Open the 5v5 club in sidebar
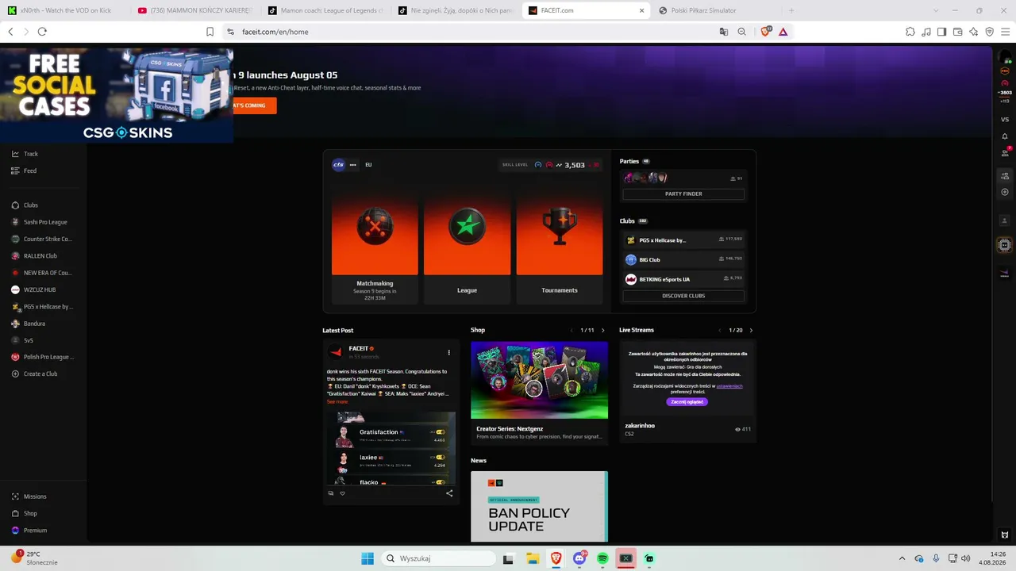This screenshot has height=571, width=1016. [x=22, y=340]
